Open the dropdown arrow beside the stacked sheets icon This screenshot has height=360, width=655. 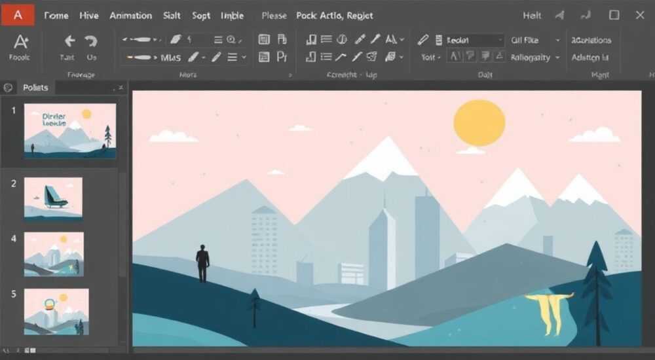402,57
